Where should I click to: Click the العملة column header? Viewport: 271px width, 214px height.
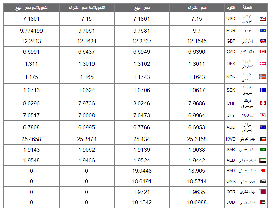(247, 7)
